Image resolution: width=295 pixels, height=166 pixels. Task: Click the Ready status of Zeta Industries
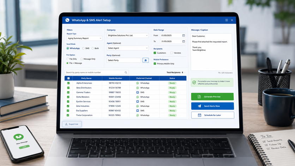click(x=172, y=106)
